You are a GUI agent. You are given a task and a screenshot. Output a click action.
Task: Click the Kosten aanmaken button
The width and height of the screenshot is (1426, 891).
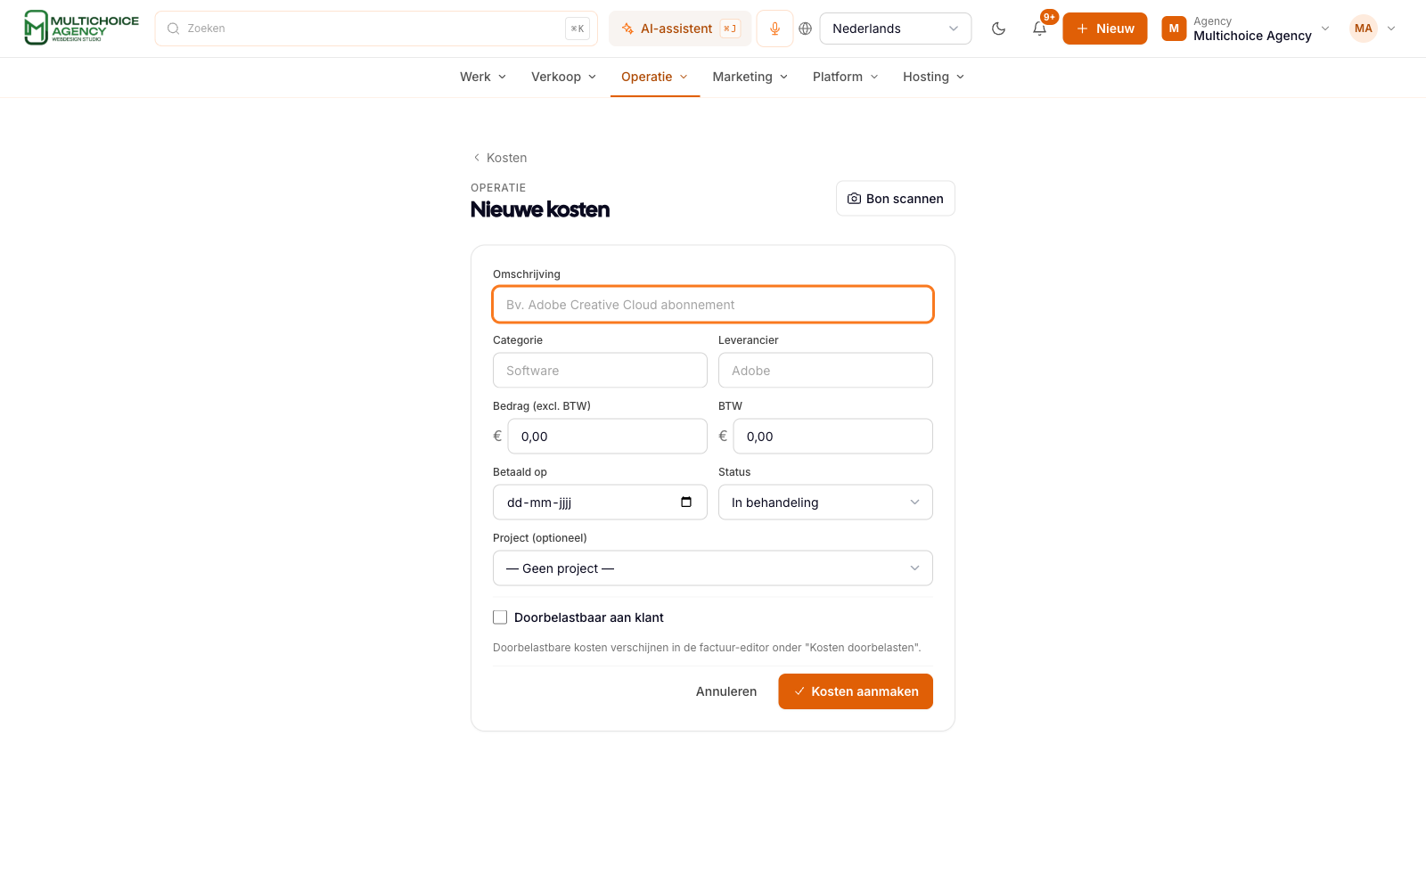(x=856, y=691)
